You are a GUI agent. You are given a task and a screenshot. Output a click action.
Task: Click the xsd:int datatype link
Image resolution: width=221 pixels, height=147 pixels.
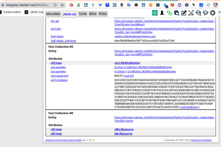point(129,76)
